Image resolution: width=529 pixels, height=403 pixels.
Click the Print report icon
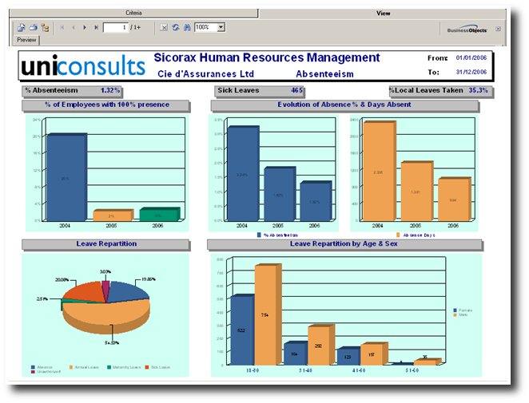33,27
